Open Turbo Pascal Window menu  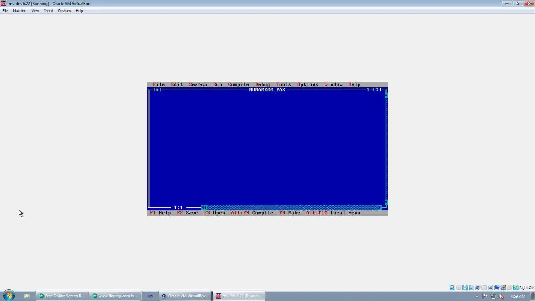tap(333, 84)
